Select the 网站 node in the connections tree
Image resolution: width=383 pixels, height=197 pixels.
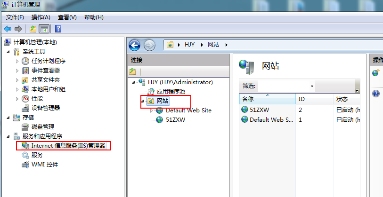(x=163, y=101)
